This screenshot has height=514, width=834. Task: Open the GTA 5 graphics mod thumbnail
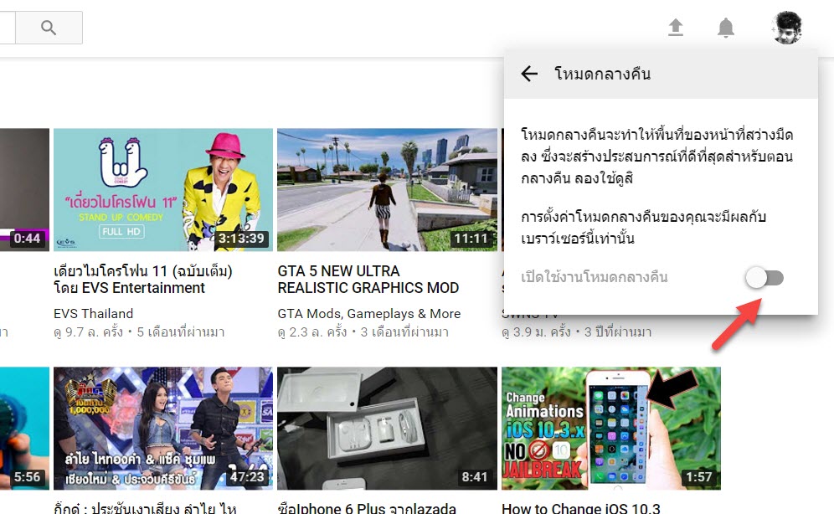coord(387,189)
